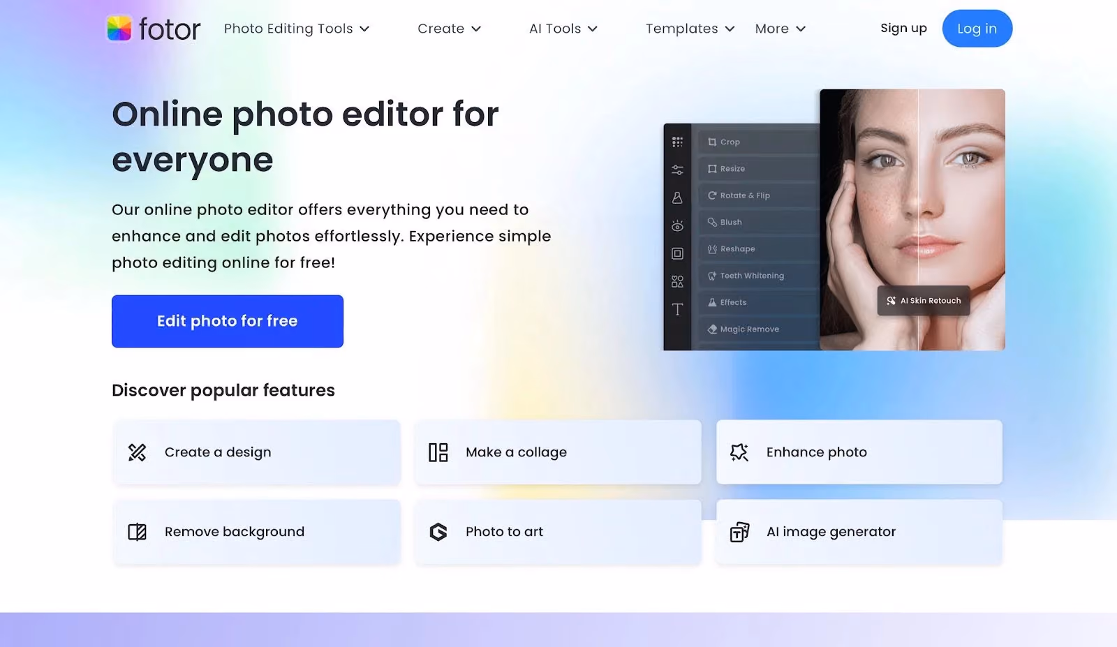Expand the Photo Editing Tools dropdown
The image size is (1117, 647).
297,29
